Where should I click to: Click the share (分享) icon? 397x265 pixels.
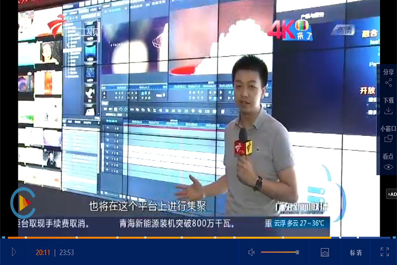click(x=388, y=82)
